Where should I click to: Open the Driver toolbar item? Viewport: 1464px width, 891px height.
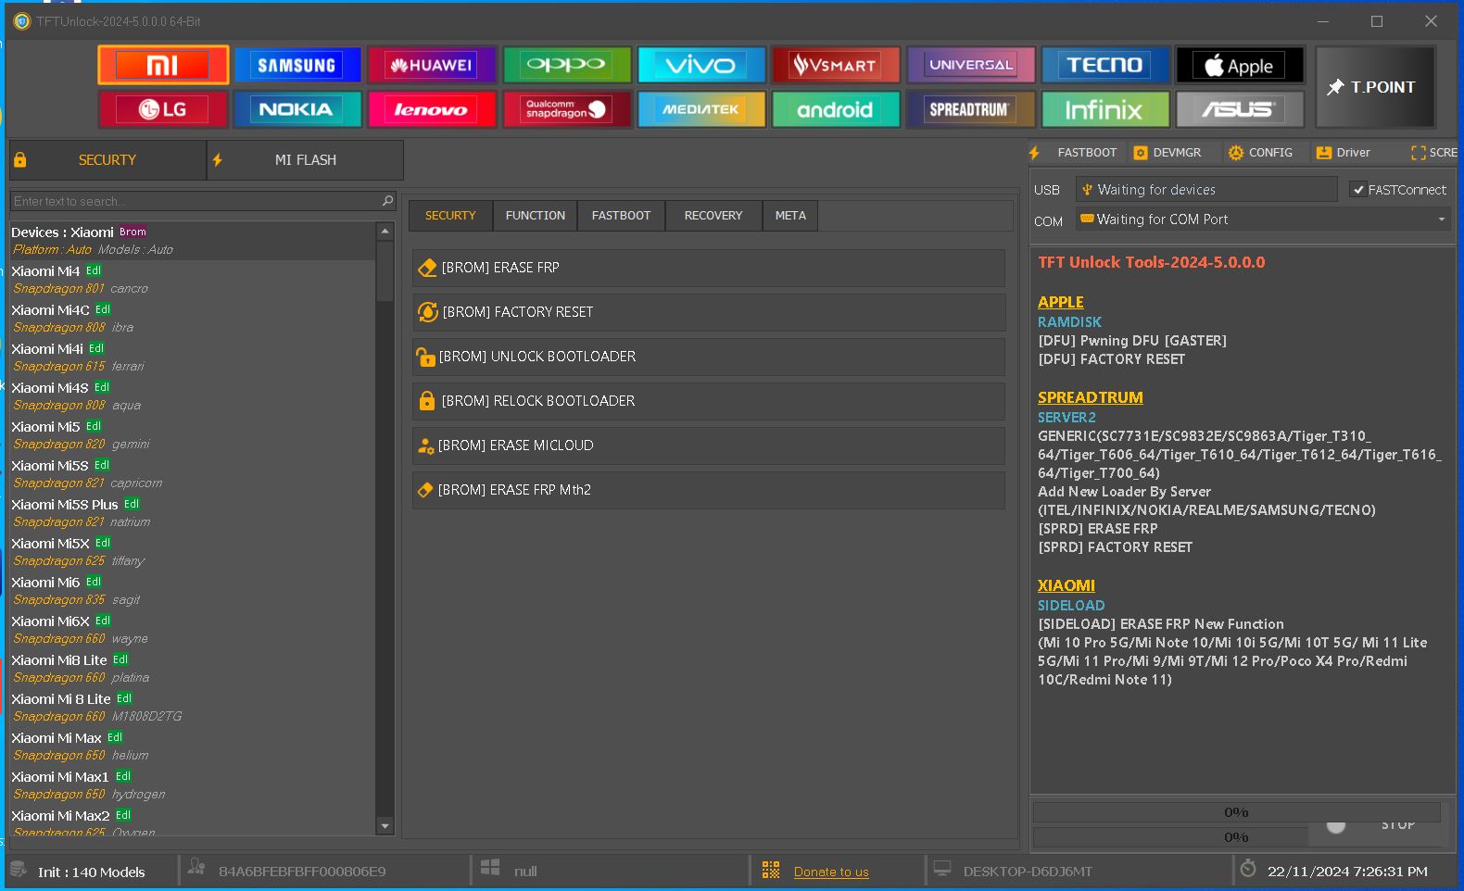pyautogui.click(x=1344, y=153)
